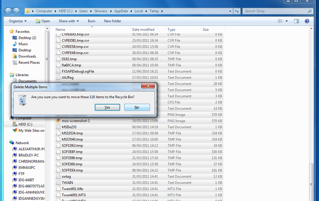Select the FXSAPIDebugLogFile file
Viewport: 319px width, 201px height.
(139, 71)
